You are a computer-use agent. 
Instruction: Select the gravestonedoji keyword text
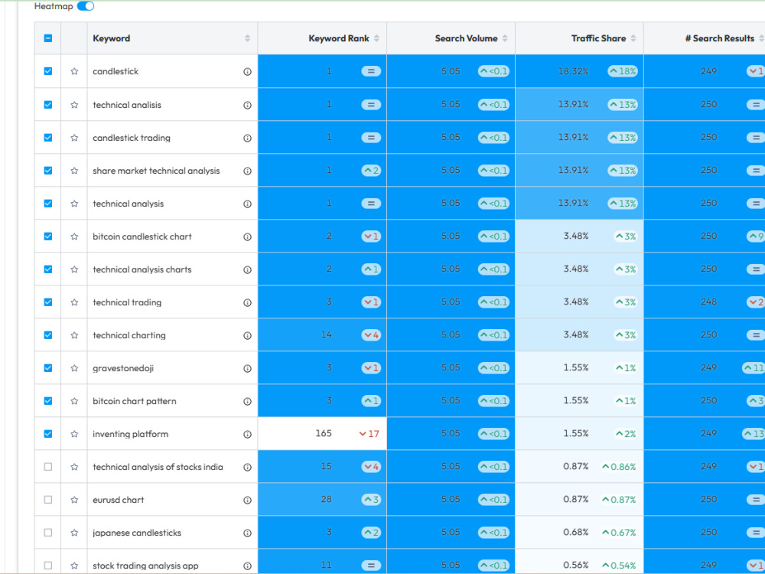point(123,369)
